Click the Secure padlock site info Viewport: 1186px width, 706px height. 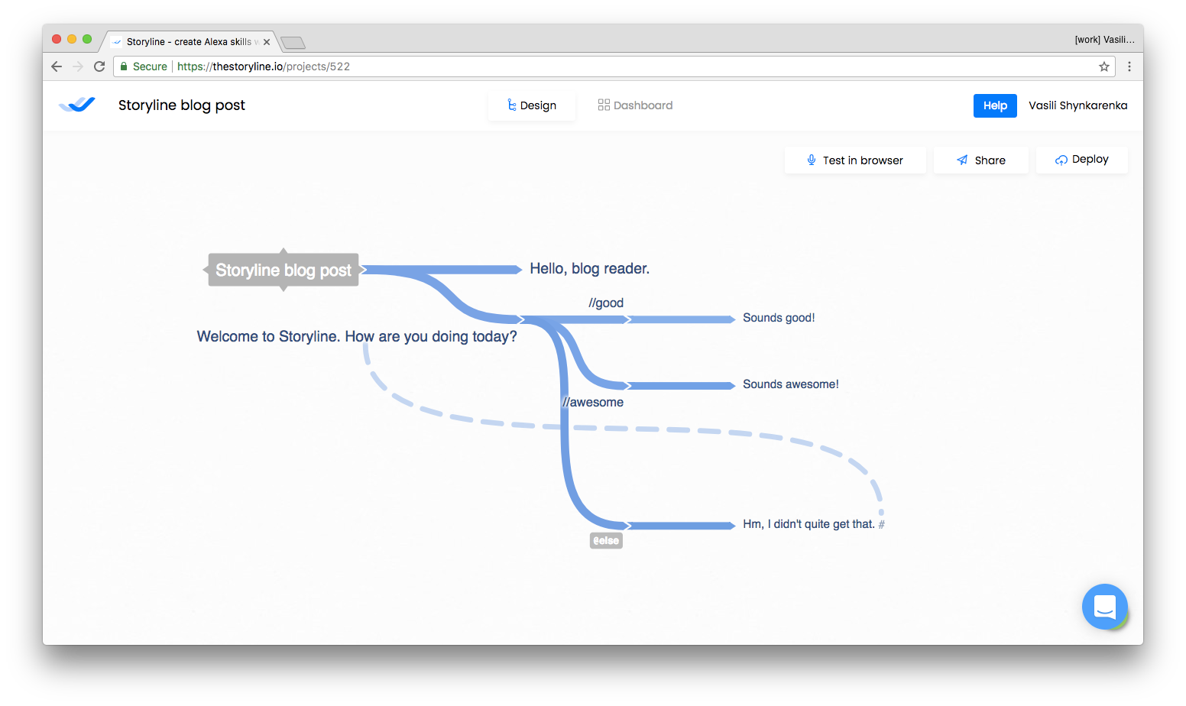tap(144, 66)
